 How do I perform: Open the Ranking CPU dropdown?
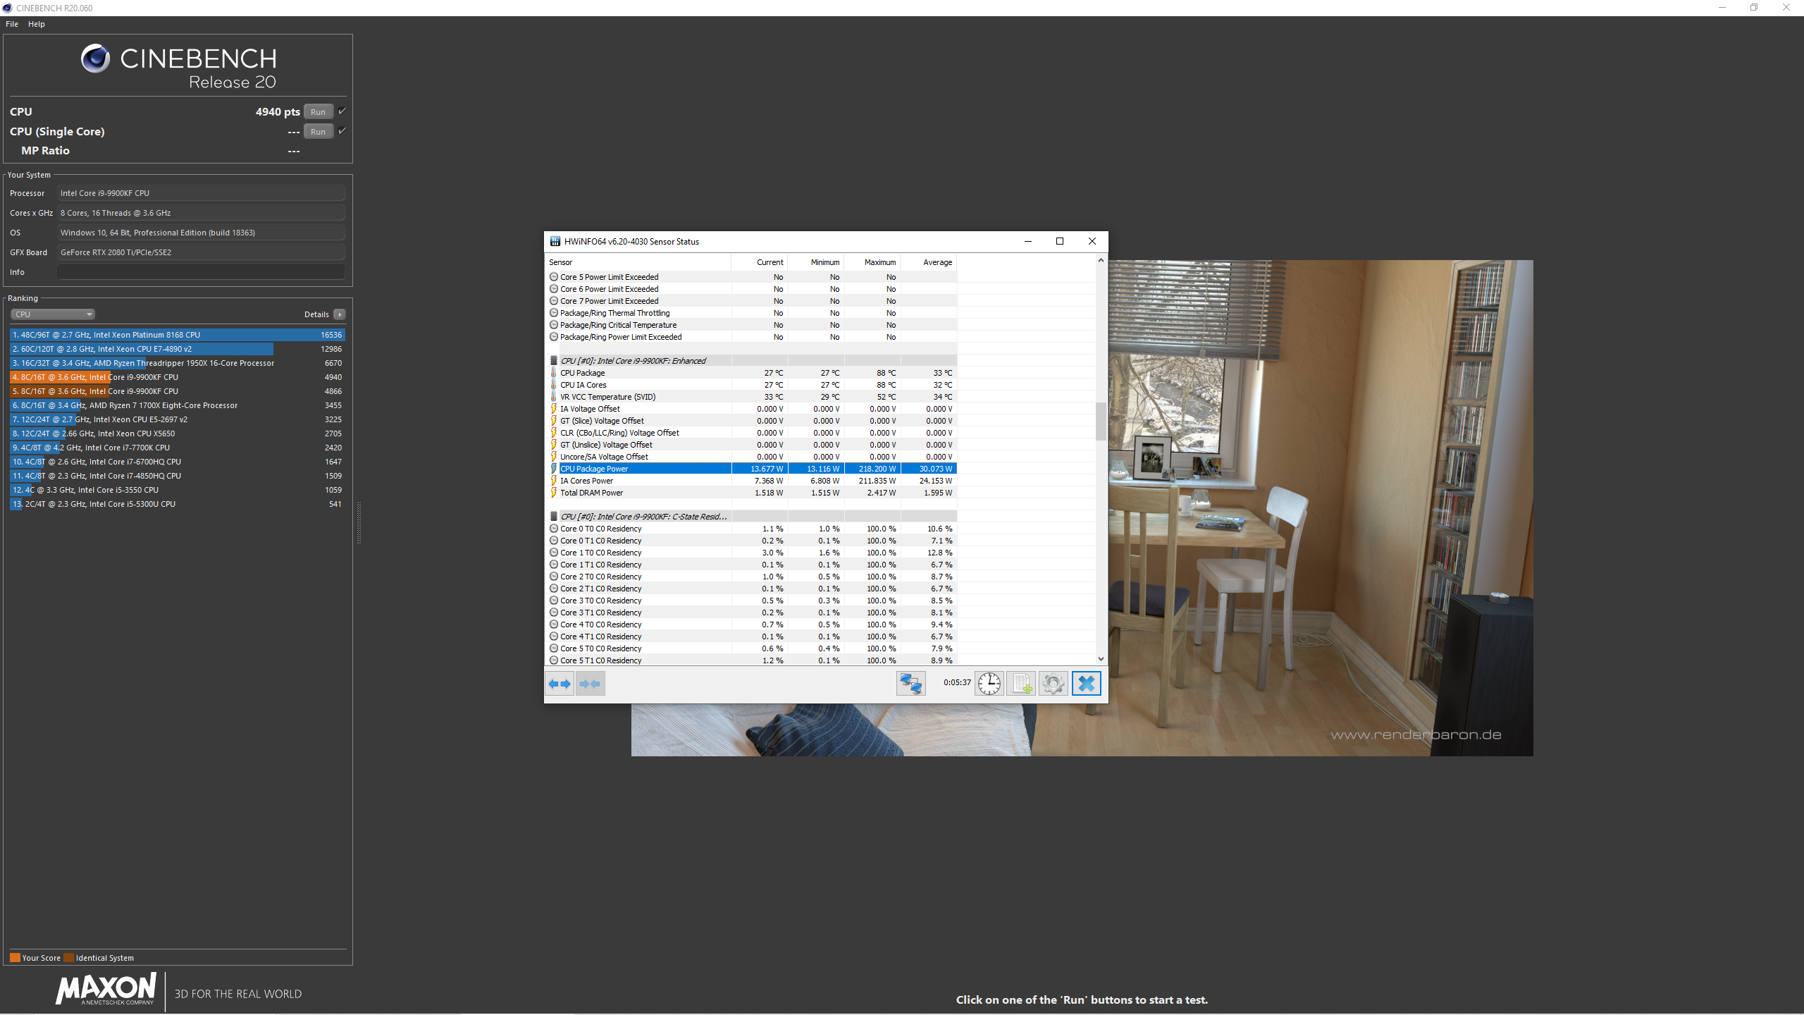(53, 314)
